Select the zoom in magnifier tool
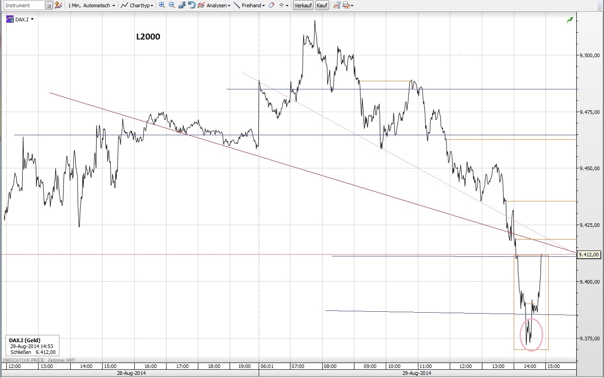604x378 pixels. pyautogui.click(x=162, y=5)
